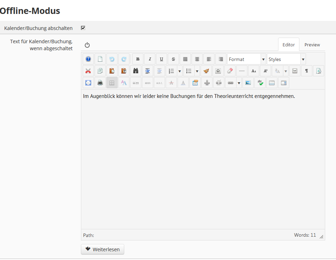Open the Format dropdown
Viewport: 336px width, 260px height.
tap(246, 59)
